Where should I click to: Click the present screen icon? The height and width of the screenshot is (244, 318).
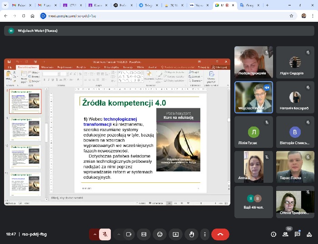click(x=175, y=234)
